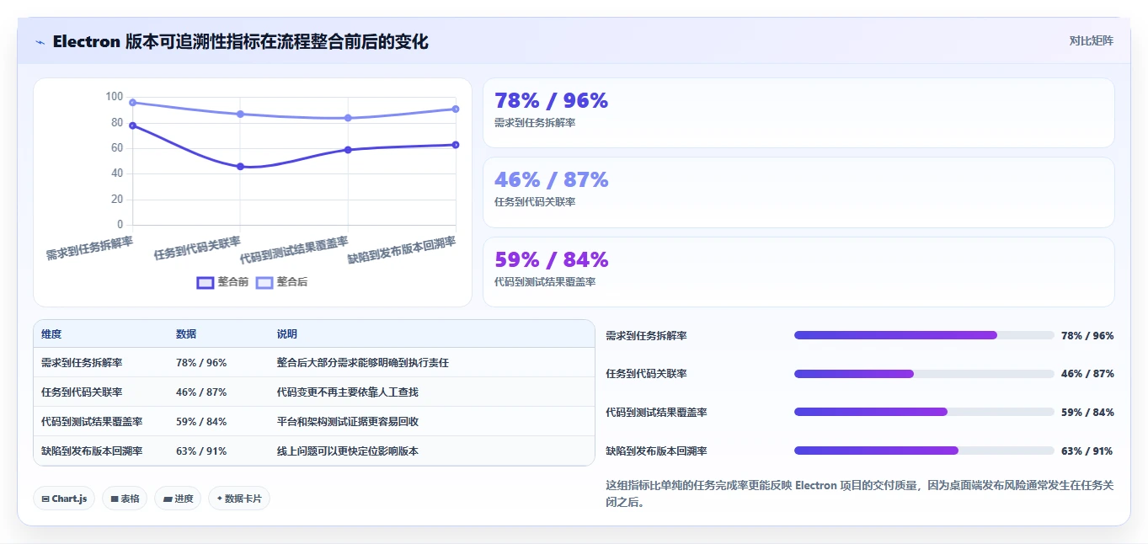
Task: Click the pulse icon beside the Electron title
Action: 40,42
